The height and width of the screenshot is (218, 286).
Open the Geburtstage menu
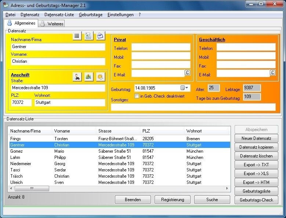click(x=91, y=15)
